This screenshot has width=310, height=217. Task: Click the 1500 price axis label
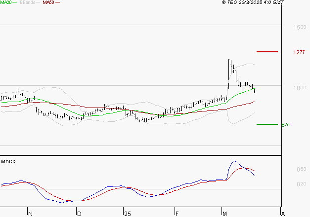(300, 27)
